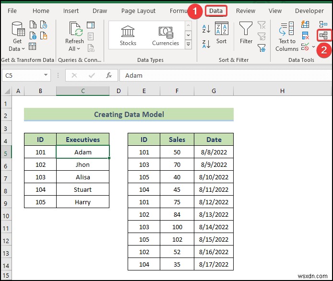Select the column H header
The image size is (333, 281).
point(282,91)
